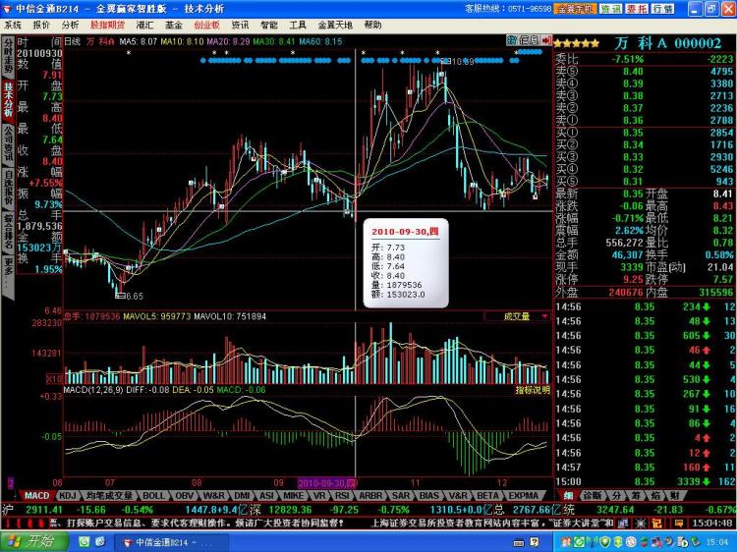Click the 2010-09-30 date marker on the axis
This screenshot has width=737, height=552.
point(327,483)
